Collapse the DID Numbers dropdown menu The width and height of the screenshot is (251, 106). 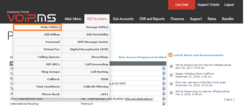click(x=97, y=19)
